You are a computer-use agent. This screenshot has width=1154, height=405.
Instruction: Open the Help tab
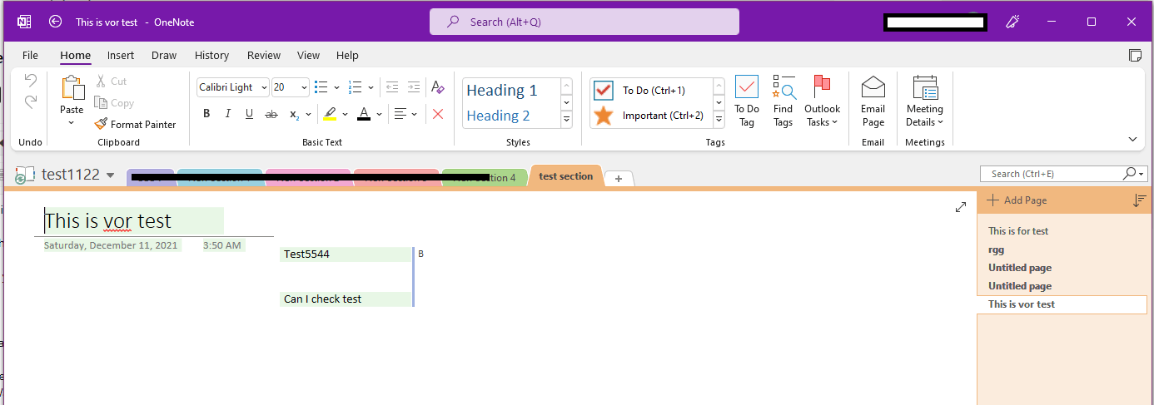[x=347, y=55]
